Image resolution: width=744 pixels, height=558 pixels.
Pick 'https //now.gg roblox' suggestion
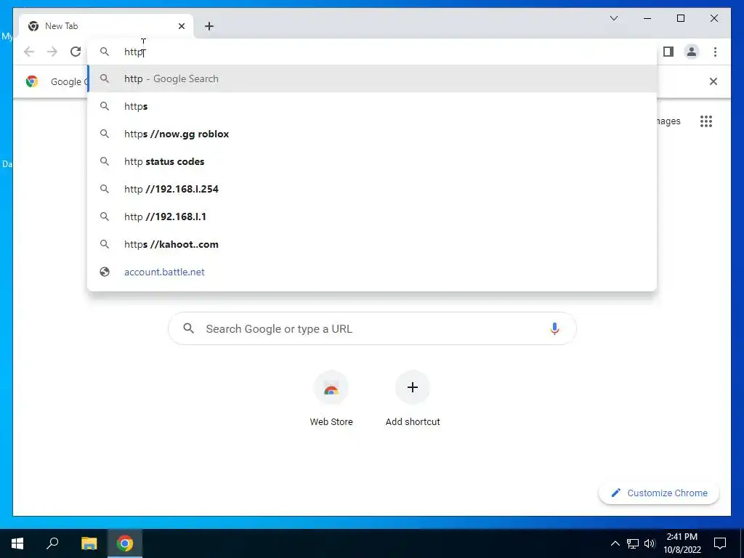coord(373,134)
